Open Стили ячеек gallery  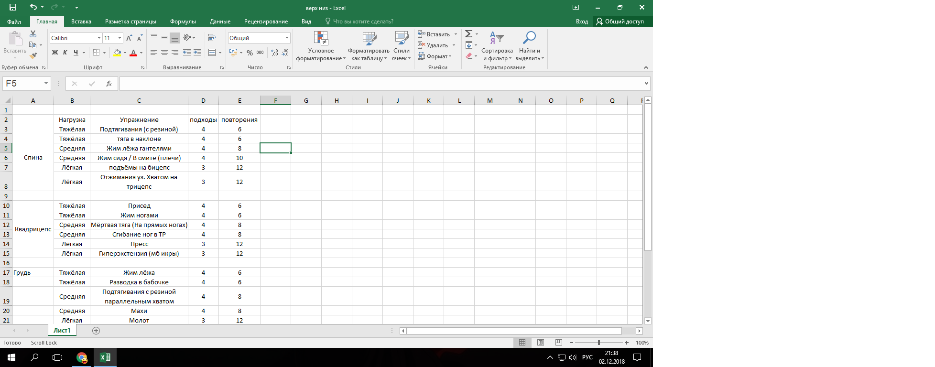click(402, 46)
